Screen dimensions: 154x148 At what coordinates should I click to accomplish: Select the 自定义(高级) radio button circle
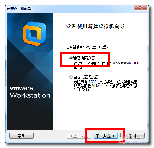click(71, 77)
